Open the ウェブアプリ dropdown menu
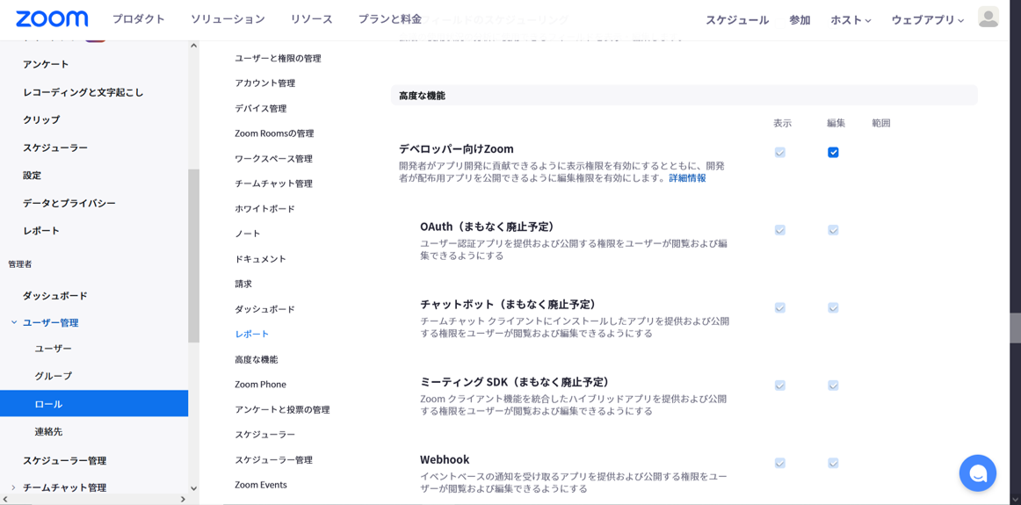Screen dimensions: 1021x505 tap(927, 20)
